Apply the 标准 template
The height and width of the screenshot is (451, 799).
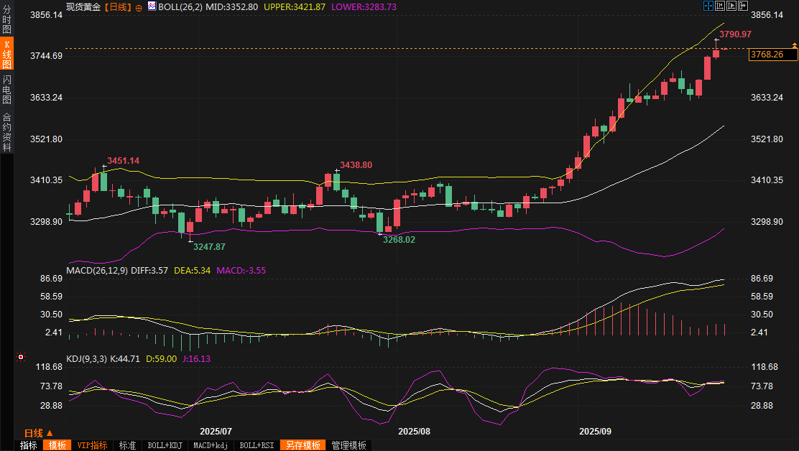click(127, 445)
